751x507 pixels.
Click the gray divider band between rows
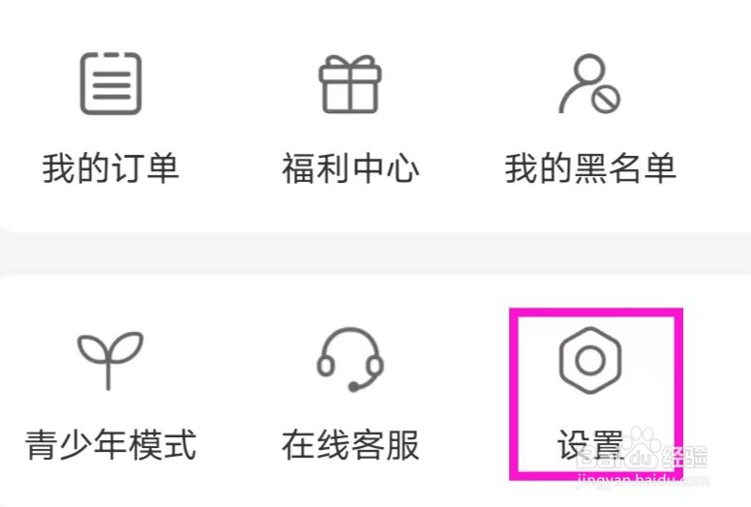pos(375,253)
